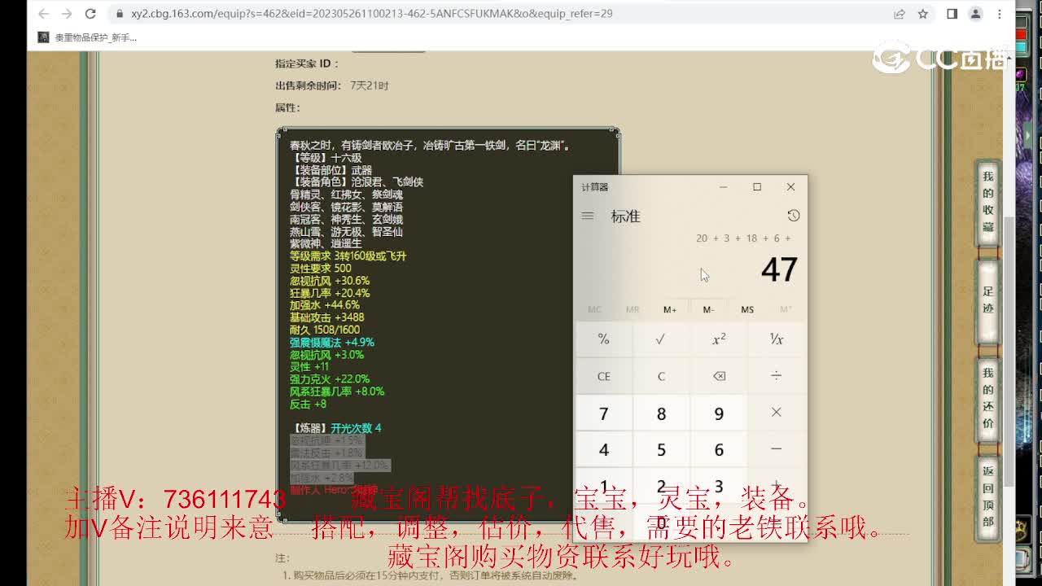1042x586 pixels.
Task: Open 我的还价 side button
Action: 987,399
